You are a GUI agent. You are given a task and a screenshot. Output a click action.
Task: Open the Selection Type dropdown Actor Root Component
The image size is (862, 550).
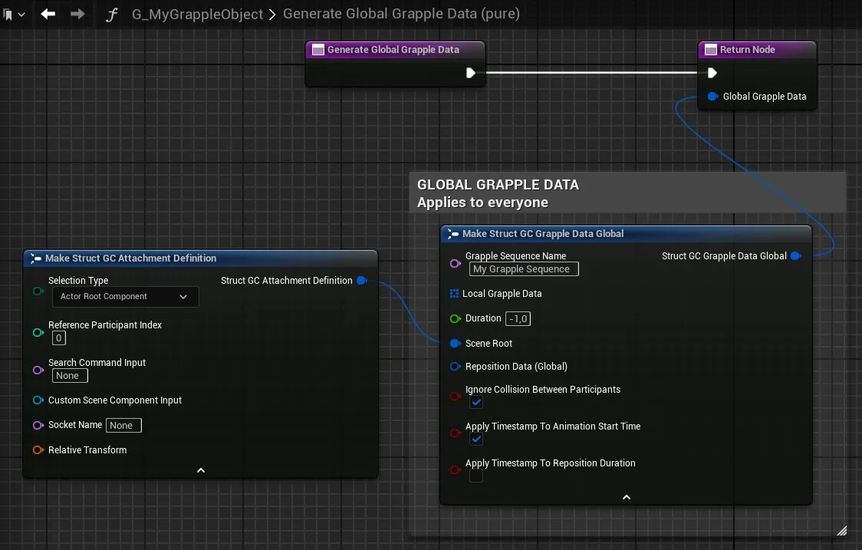(x=125, y=296)
